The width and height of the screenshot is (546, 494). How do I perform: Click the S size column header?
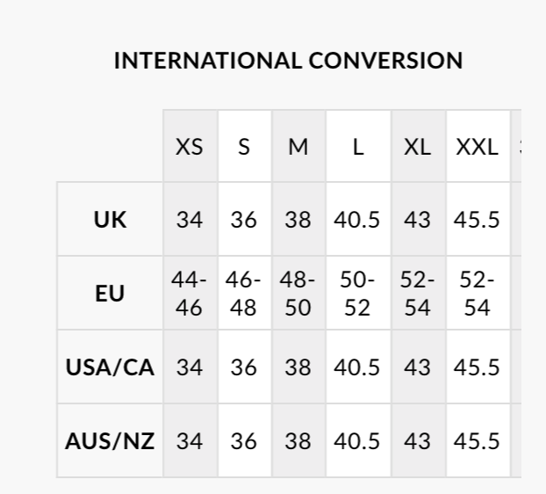(x=244, y=147)
